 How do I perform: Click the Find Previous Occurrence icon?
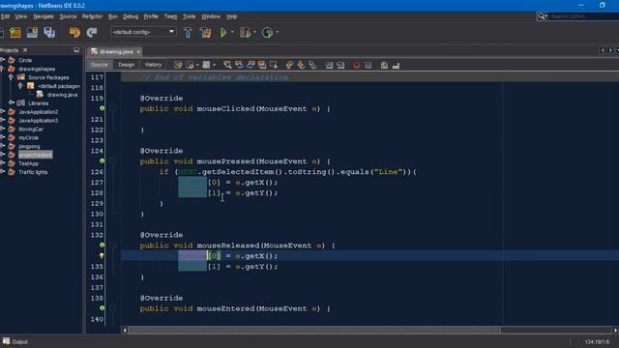coord(239,65)
